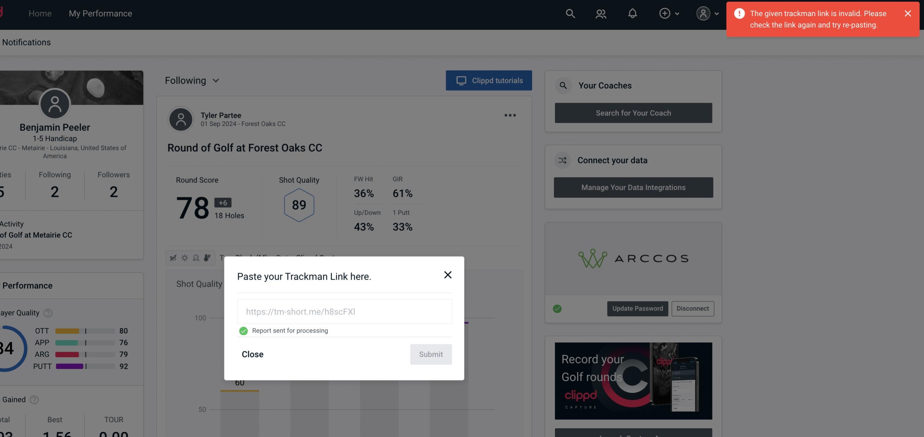Click the notifications bell icon
Image resolution: width=924 pixels, height=437 pixels.
(633, 13)
